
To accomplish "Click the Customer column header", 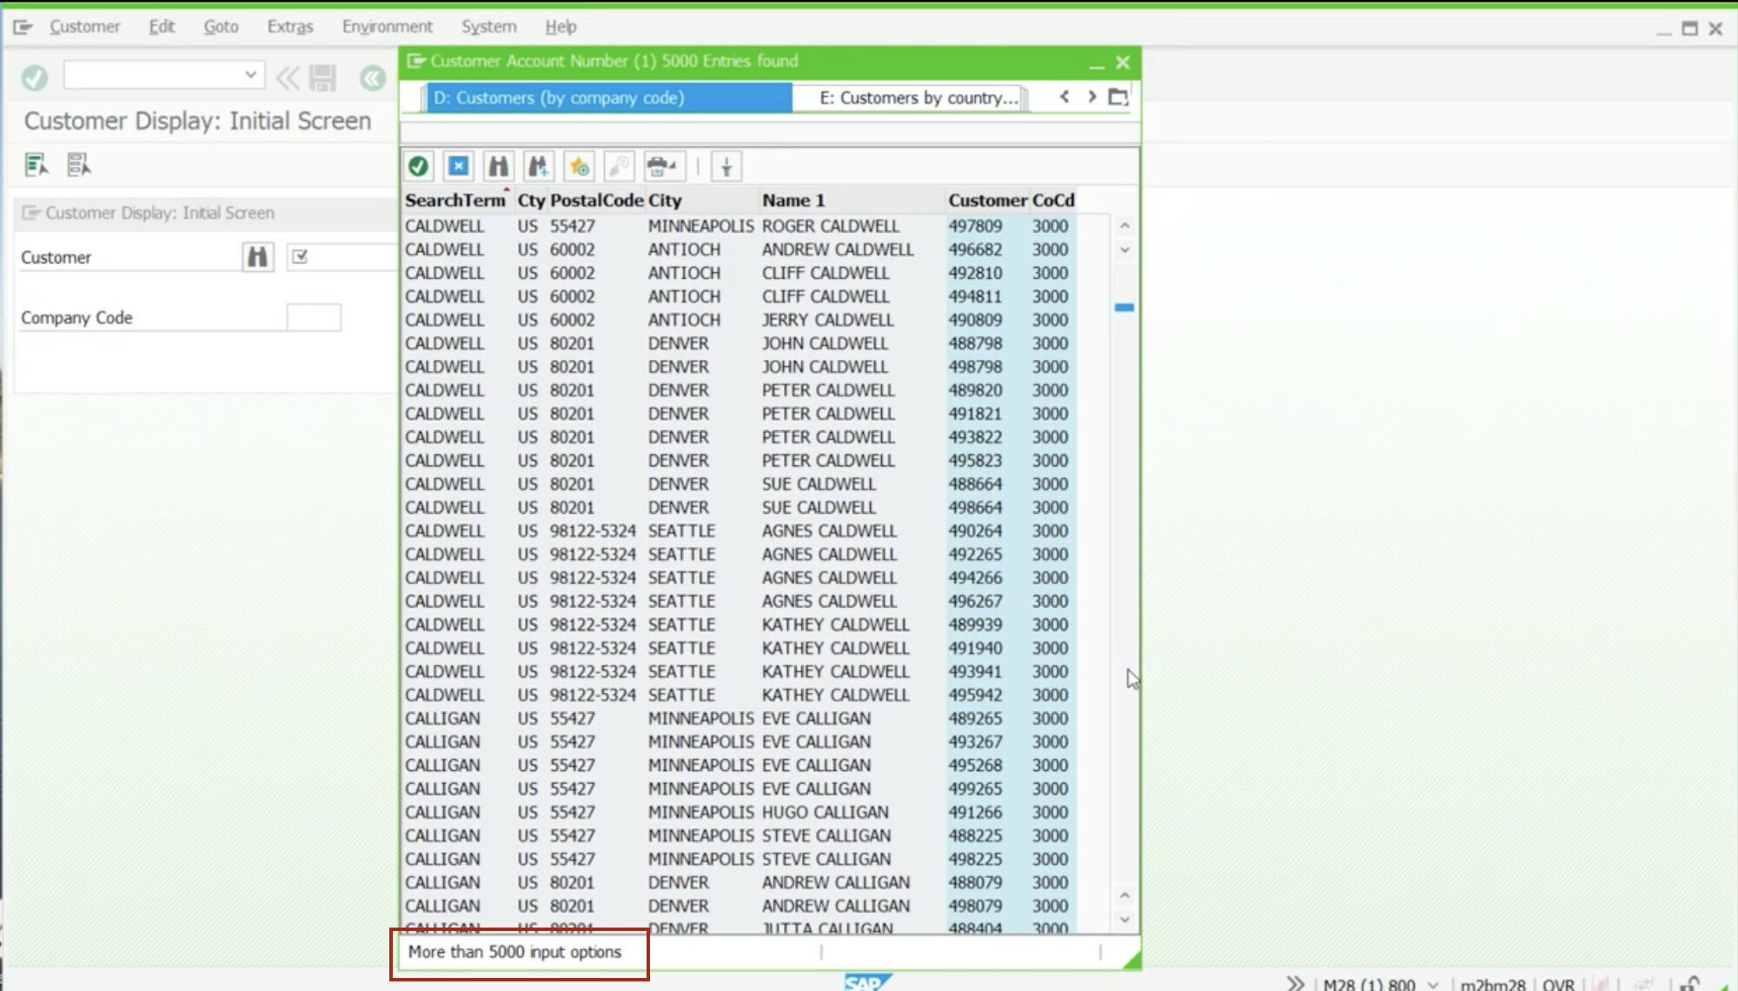I will click(988, 200).
